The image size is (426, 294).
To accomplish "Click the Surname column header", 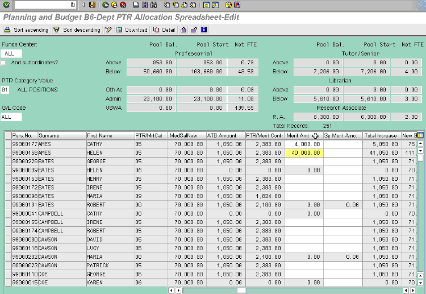I will click(62, 135).
